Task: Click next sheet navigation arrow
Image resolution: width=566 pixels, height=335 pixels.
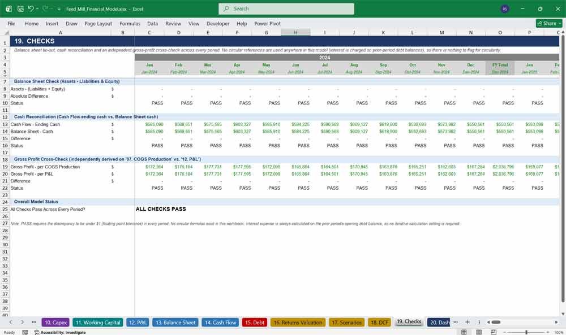Action: [22, 322]
